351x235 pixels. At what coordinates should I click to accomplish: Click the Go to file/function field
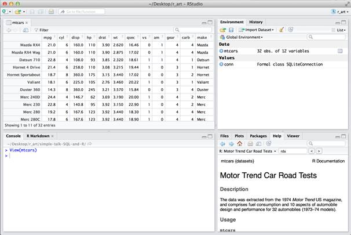pyautogui.click(x=80, y=11)
